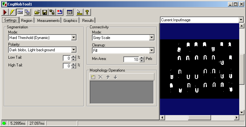
Task: Click the 123 tool tips icon
Action: click(x=70, y=12)
